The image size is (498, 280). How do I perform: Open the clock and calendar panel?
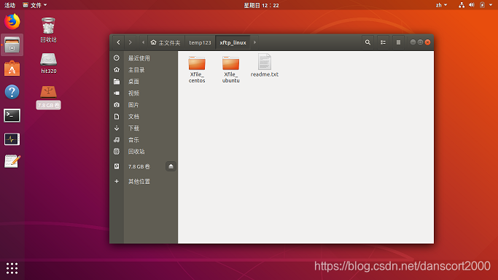pyautogui.click(x=261, y=5)
